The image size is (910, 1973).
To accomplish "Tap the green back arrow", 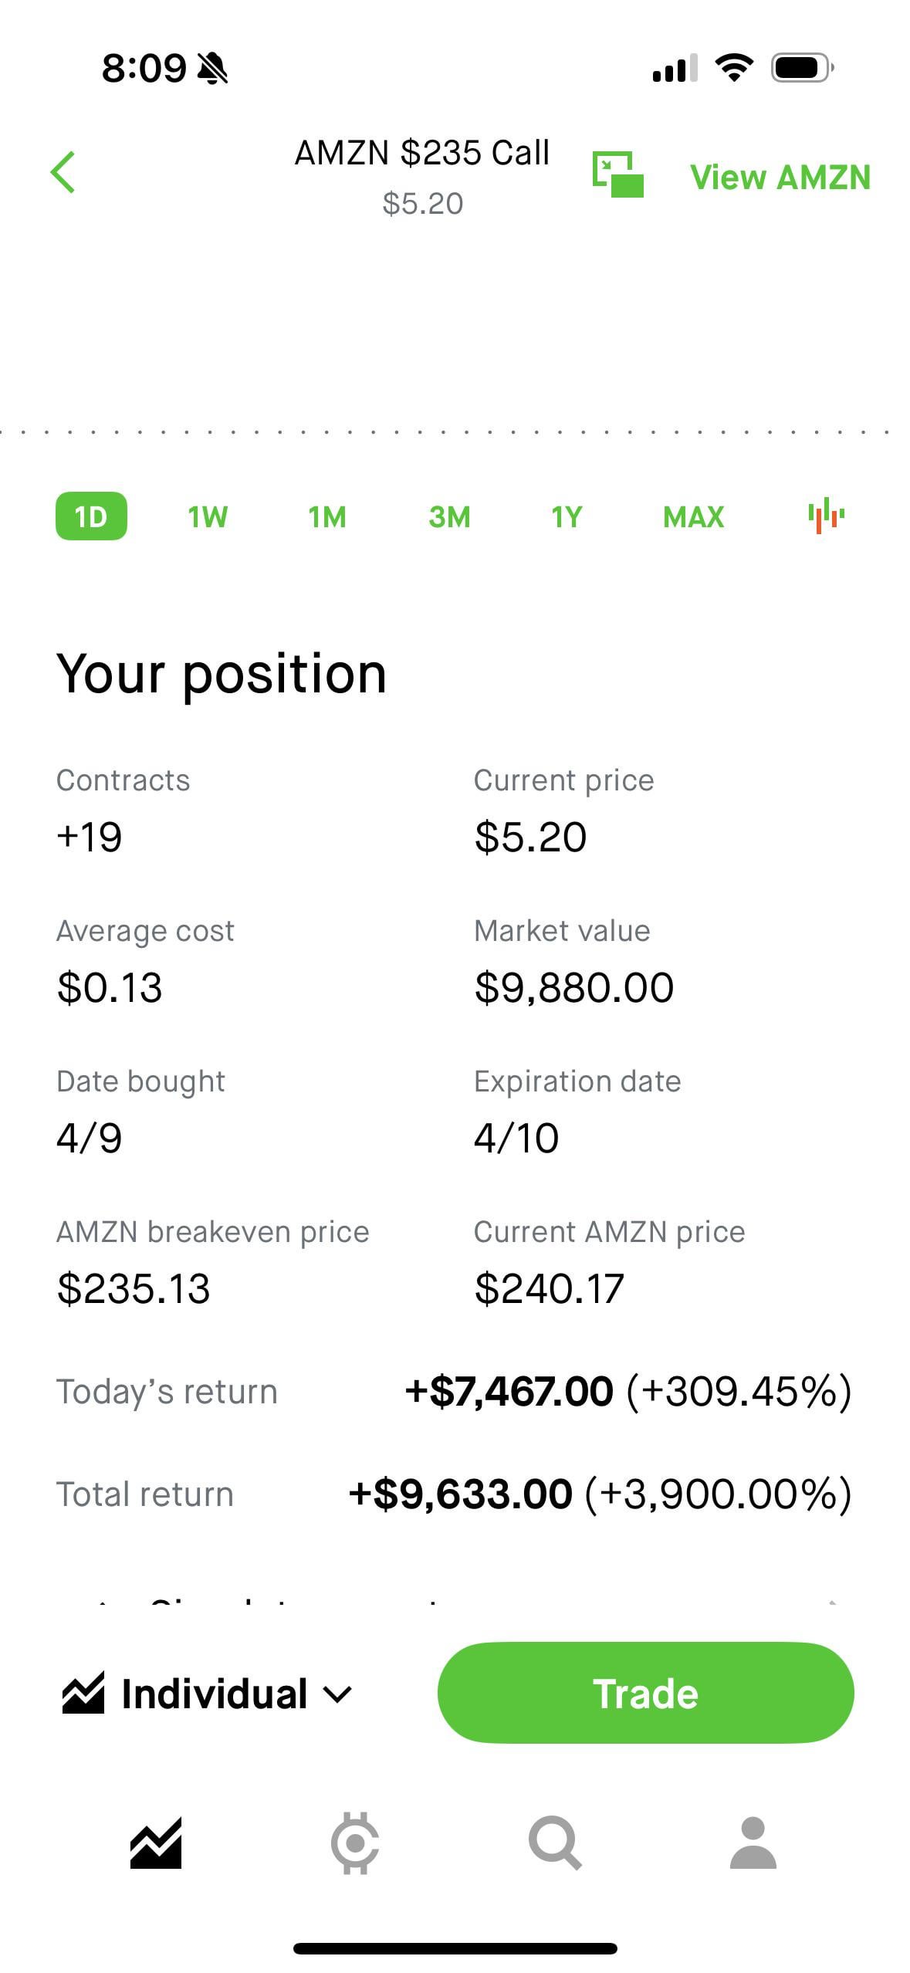I will coord(63,172).
